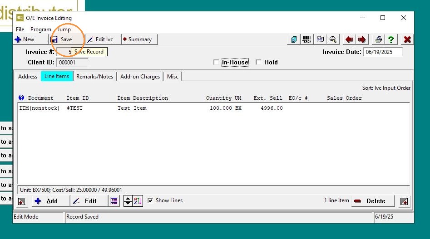Toggle the In-House checkbox
The image size is (430, 239).
216,63
